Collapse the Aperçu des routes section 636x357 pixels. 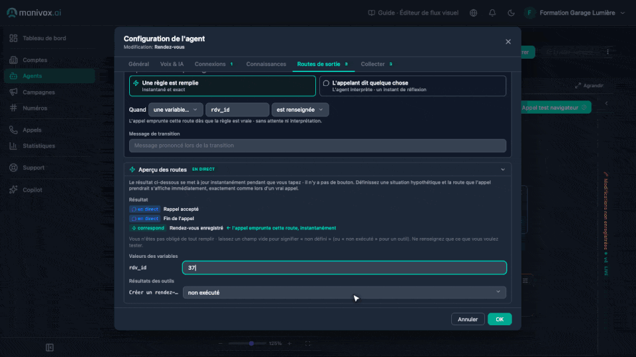click(503, 170)
